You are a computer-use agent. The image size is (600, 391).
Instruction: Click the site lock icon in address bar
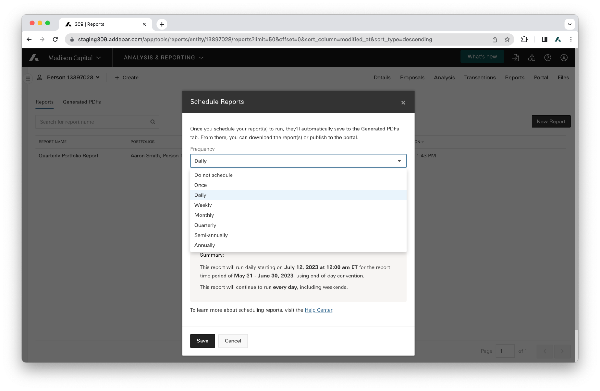click(72, 39)
